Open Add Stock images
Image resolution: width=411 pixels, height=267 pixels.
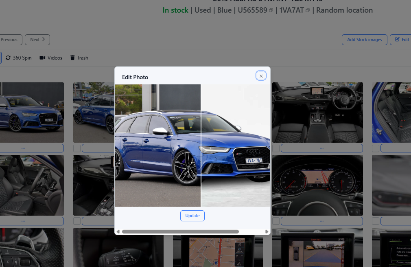tap(364, 40)
